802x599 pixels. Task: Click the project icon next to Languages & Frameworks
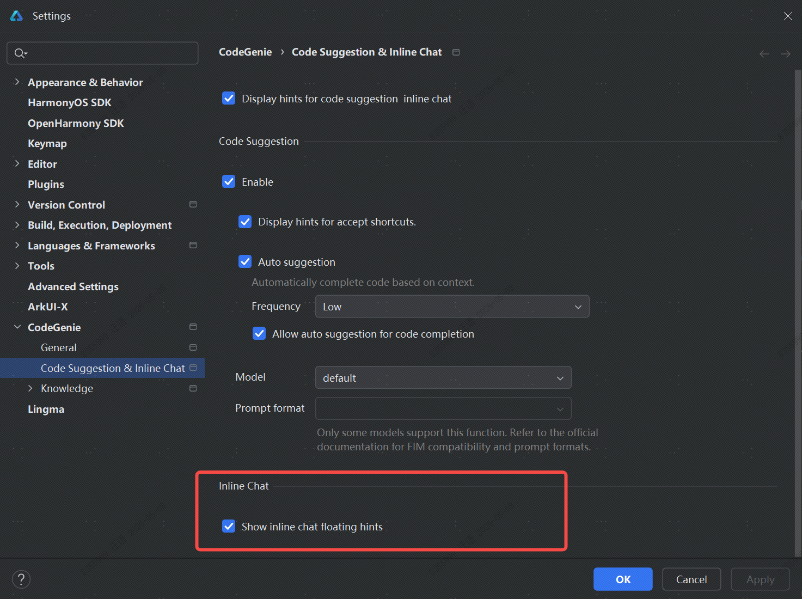pyautogui.click(x=193, y=245)
